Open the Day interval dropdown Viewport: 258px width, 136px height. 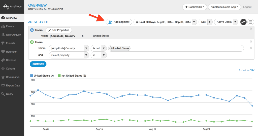pos(206,22)
